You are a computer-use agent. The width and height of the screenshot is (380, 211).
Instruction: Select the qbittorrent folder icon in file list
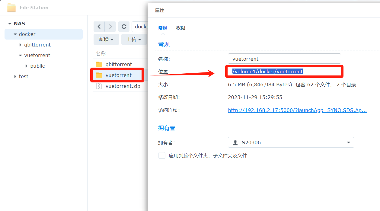[x=99, y=64]
